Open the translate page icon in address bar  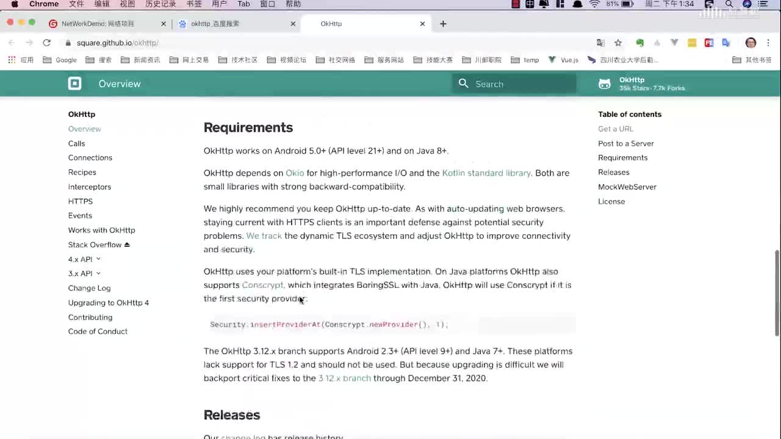[600, 43]
